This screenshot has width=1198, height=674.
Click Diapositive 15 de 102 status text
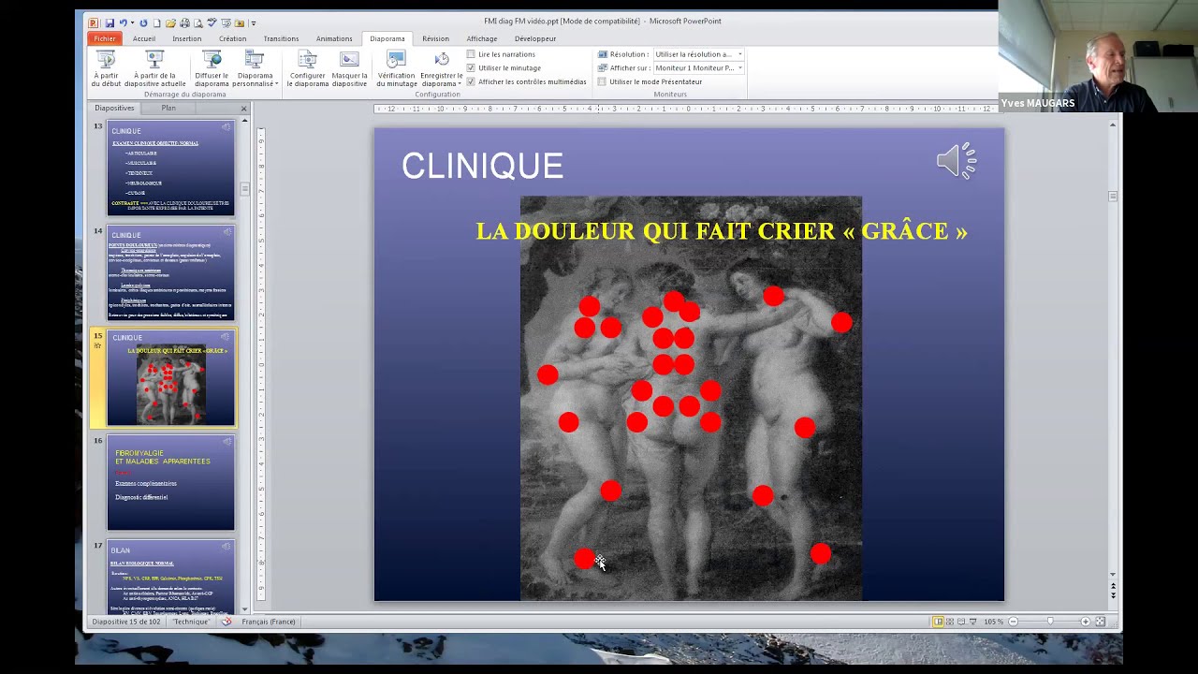point(126,622)
